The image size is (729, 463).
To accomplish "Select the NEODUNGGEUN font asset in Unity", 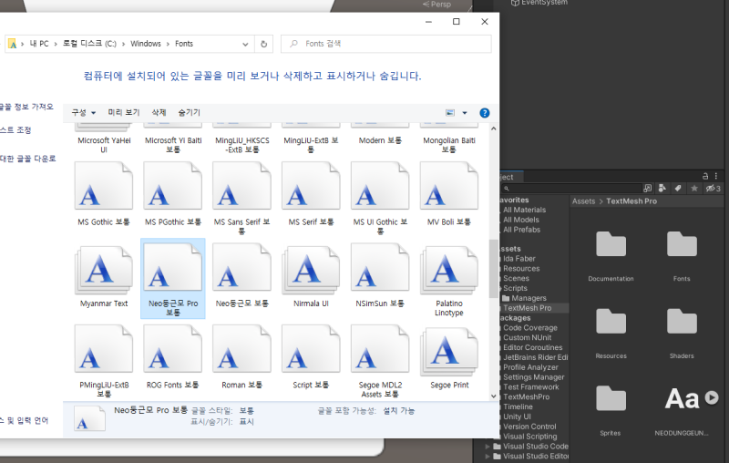I will [x=682, y=398].
